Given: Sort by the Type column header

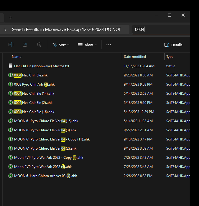Looking at the screenshot, I should point(170,57).
